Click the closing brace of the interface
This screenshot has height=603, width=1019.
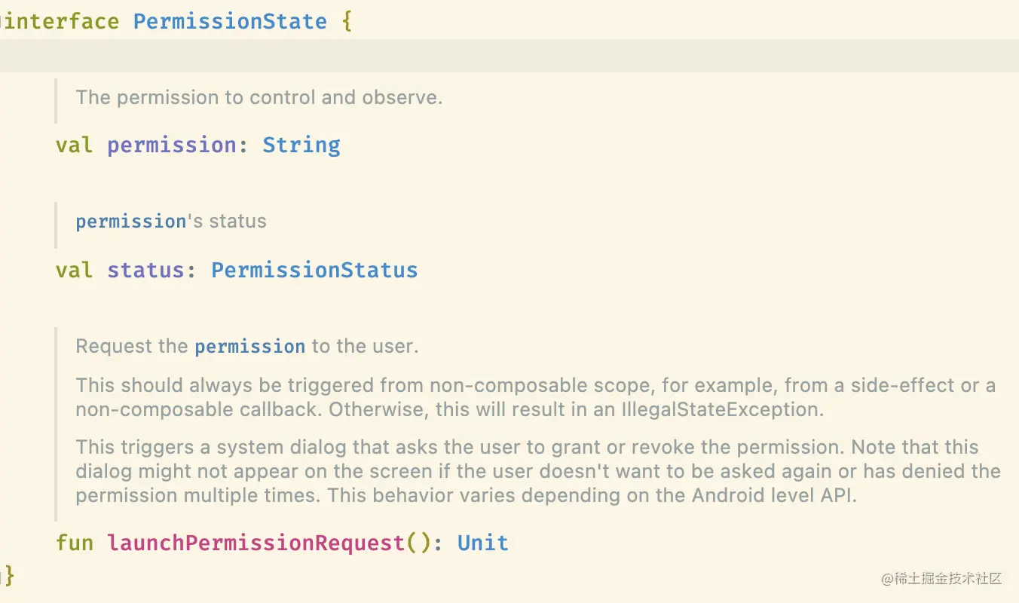9,577
